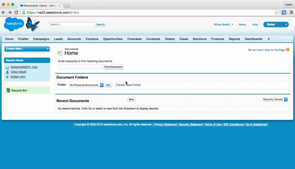Go forward with browser forward arrow
Viewport: 295px width, 169px height.
click(10, 13)
